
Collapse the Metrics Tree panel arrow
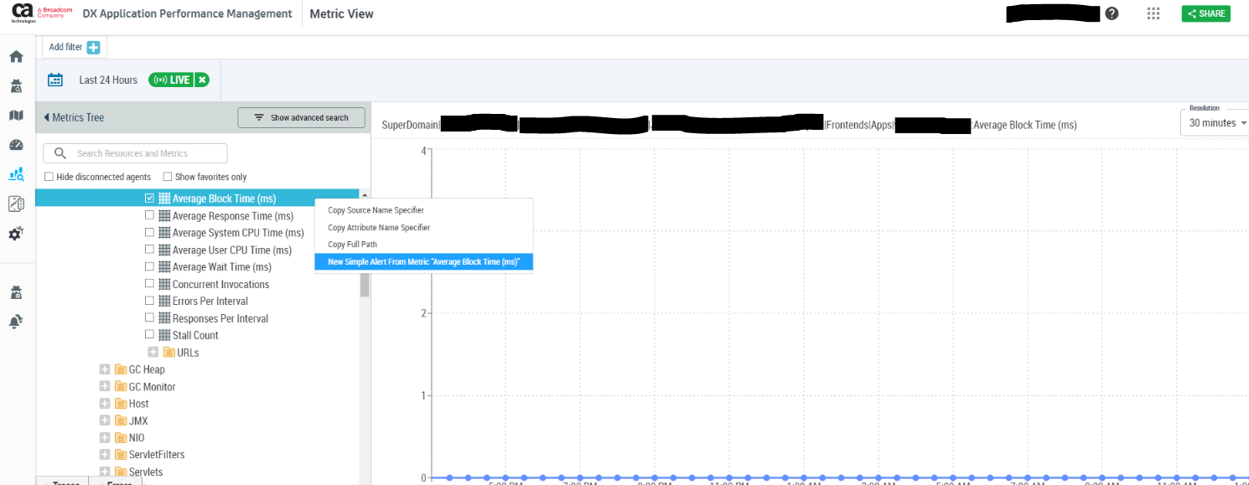(47, 118)
